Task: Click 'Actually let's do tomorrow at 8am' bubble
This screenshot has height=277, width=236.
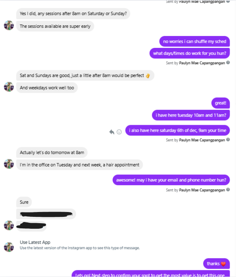Action: 52,153
